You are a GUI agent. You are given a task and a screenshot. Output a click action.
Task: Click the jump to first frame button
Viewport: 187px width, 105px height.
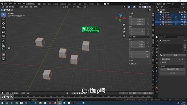click(x=72, y=93)
